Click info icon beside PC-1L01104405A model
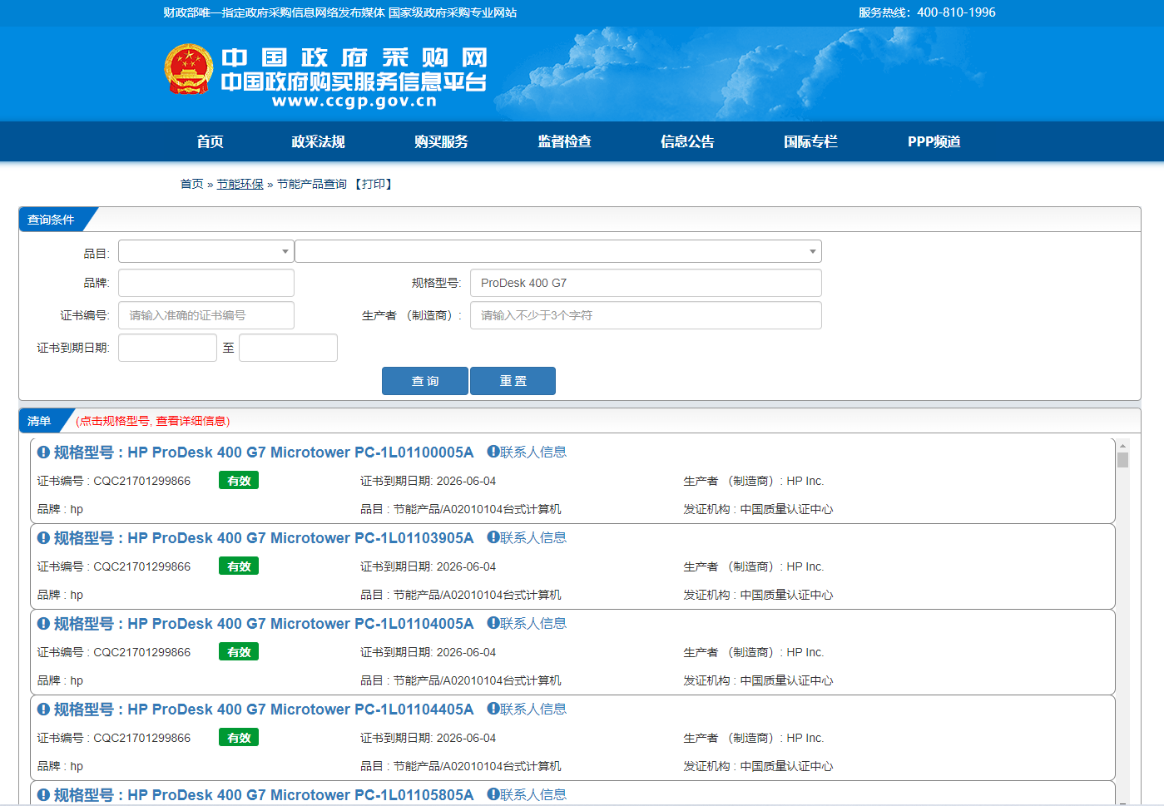 coord(43,710)
